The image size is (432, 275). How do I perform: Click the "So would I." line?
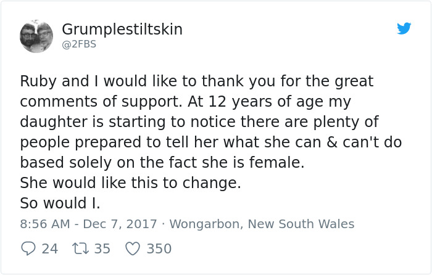60,203
